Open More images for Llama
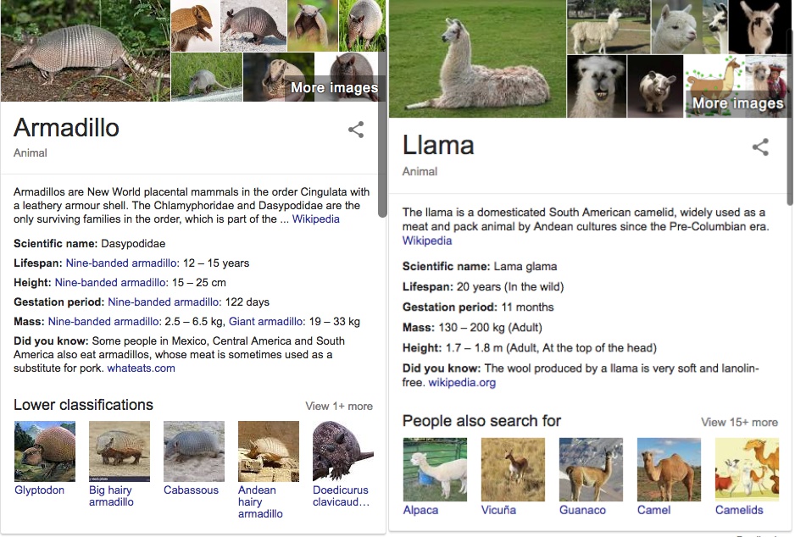 [x=737, y=103]
